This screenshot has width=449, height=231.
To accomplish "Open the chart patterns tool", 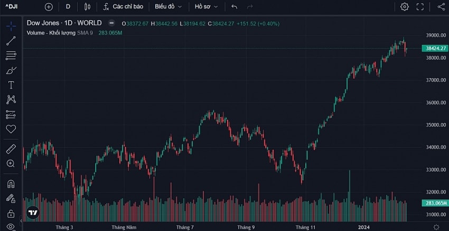I will [x=11, y=100].
